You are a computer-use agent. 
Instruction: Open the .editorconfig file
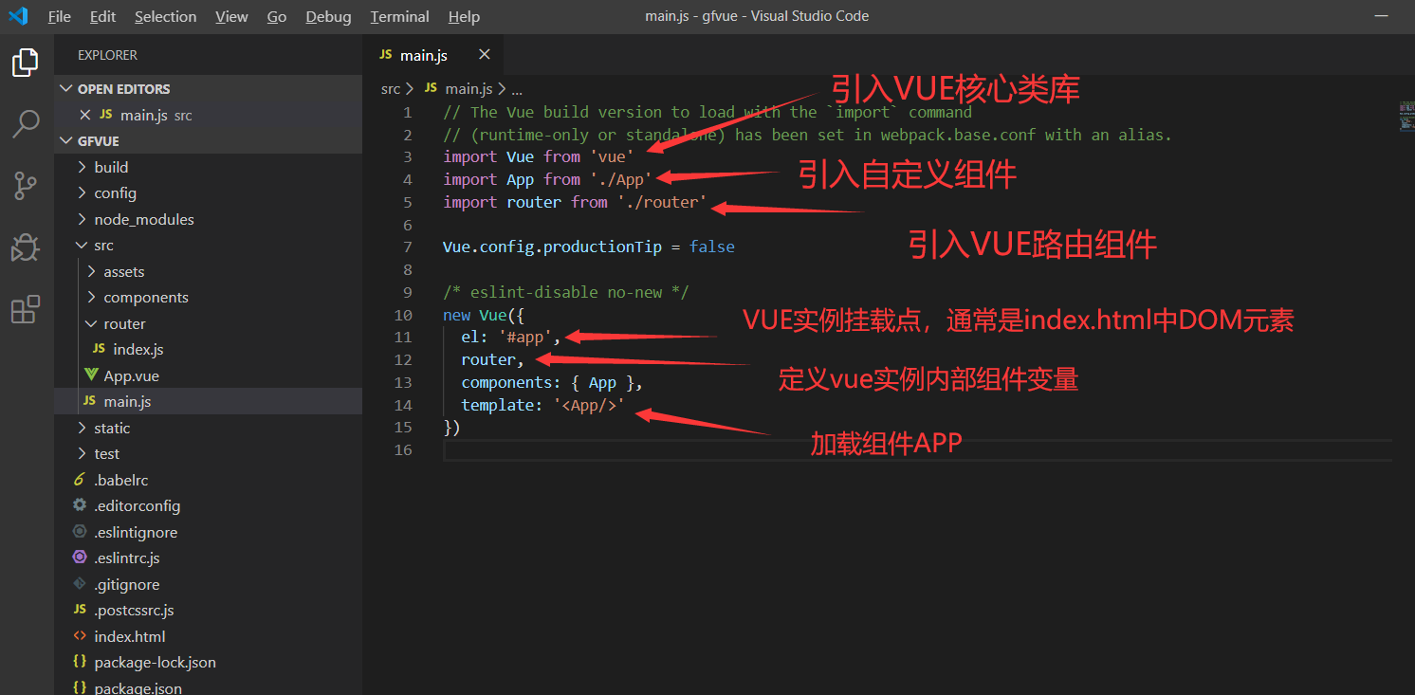(x=208, y=505)
